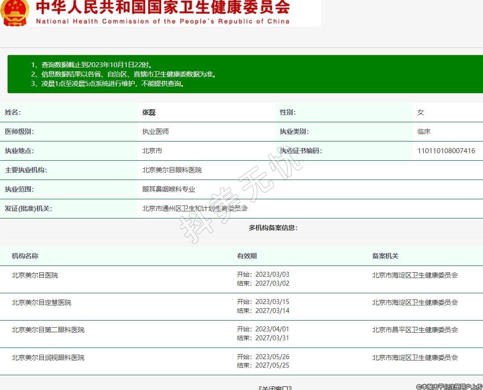This screenshot has height=390, width=483.
Task: Click the 机构名称 column header
Action: tap(25, 256)
